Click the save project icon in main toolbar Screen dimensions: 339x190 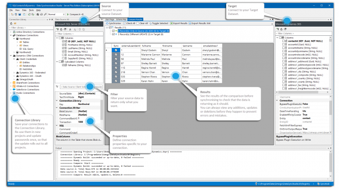tap(20, 15)
